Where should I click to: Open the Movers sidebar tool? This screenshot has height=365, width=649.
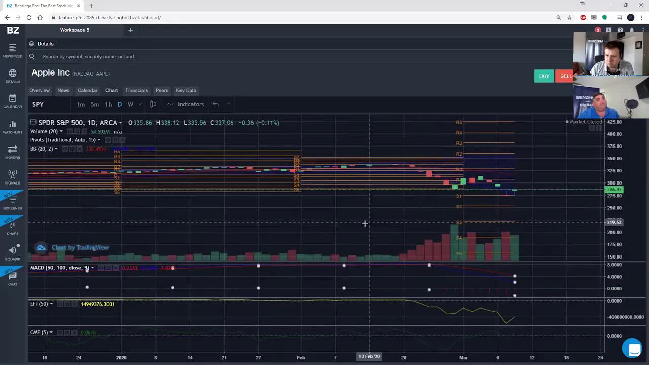pos(13,152)
